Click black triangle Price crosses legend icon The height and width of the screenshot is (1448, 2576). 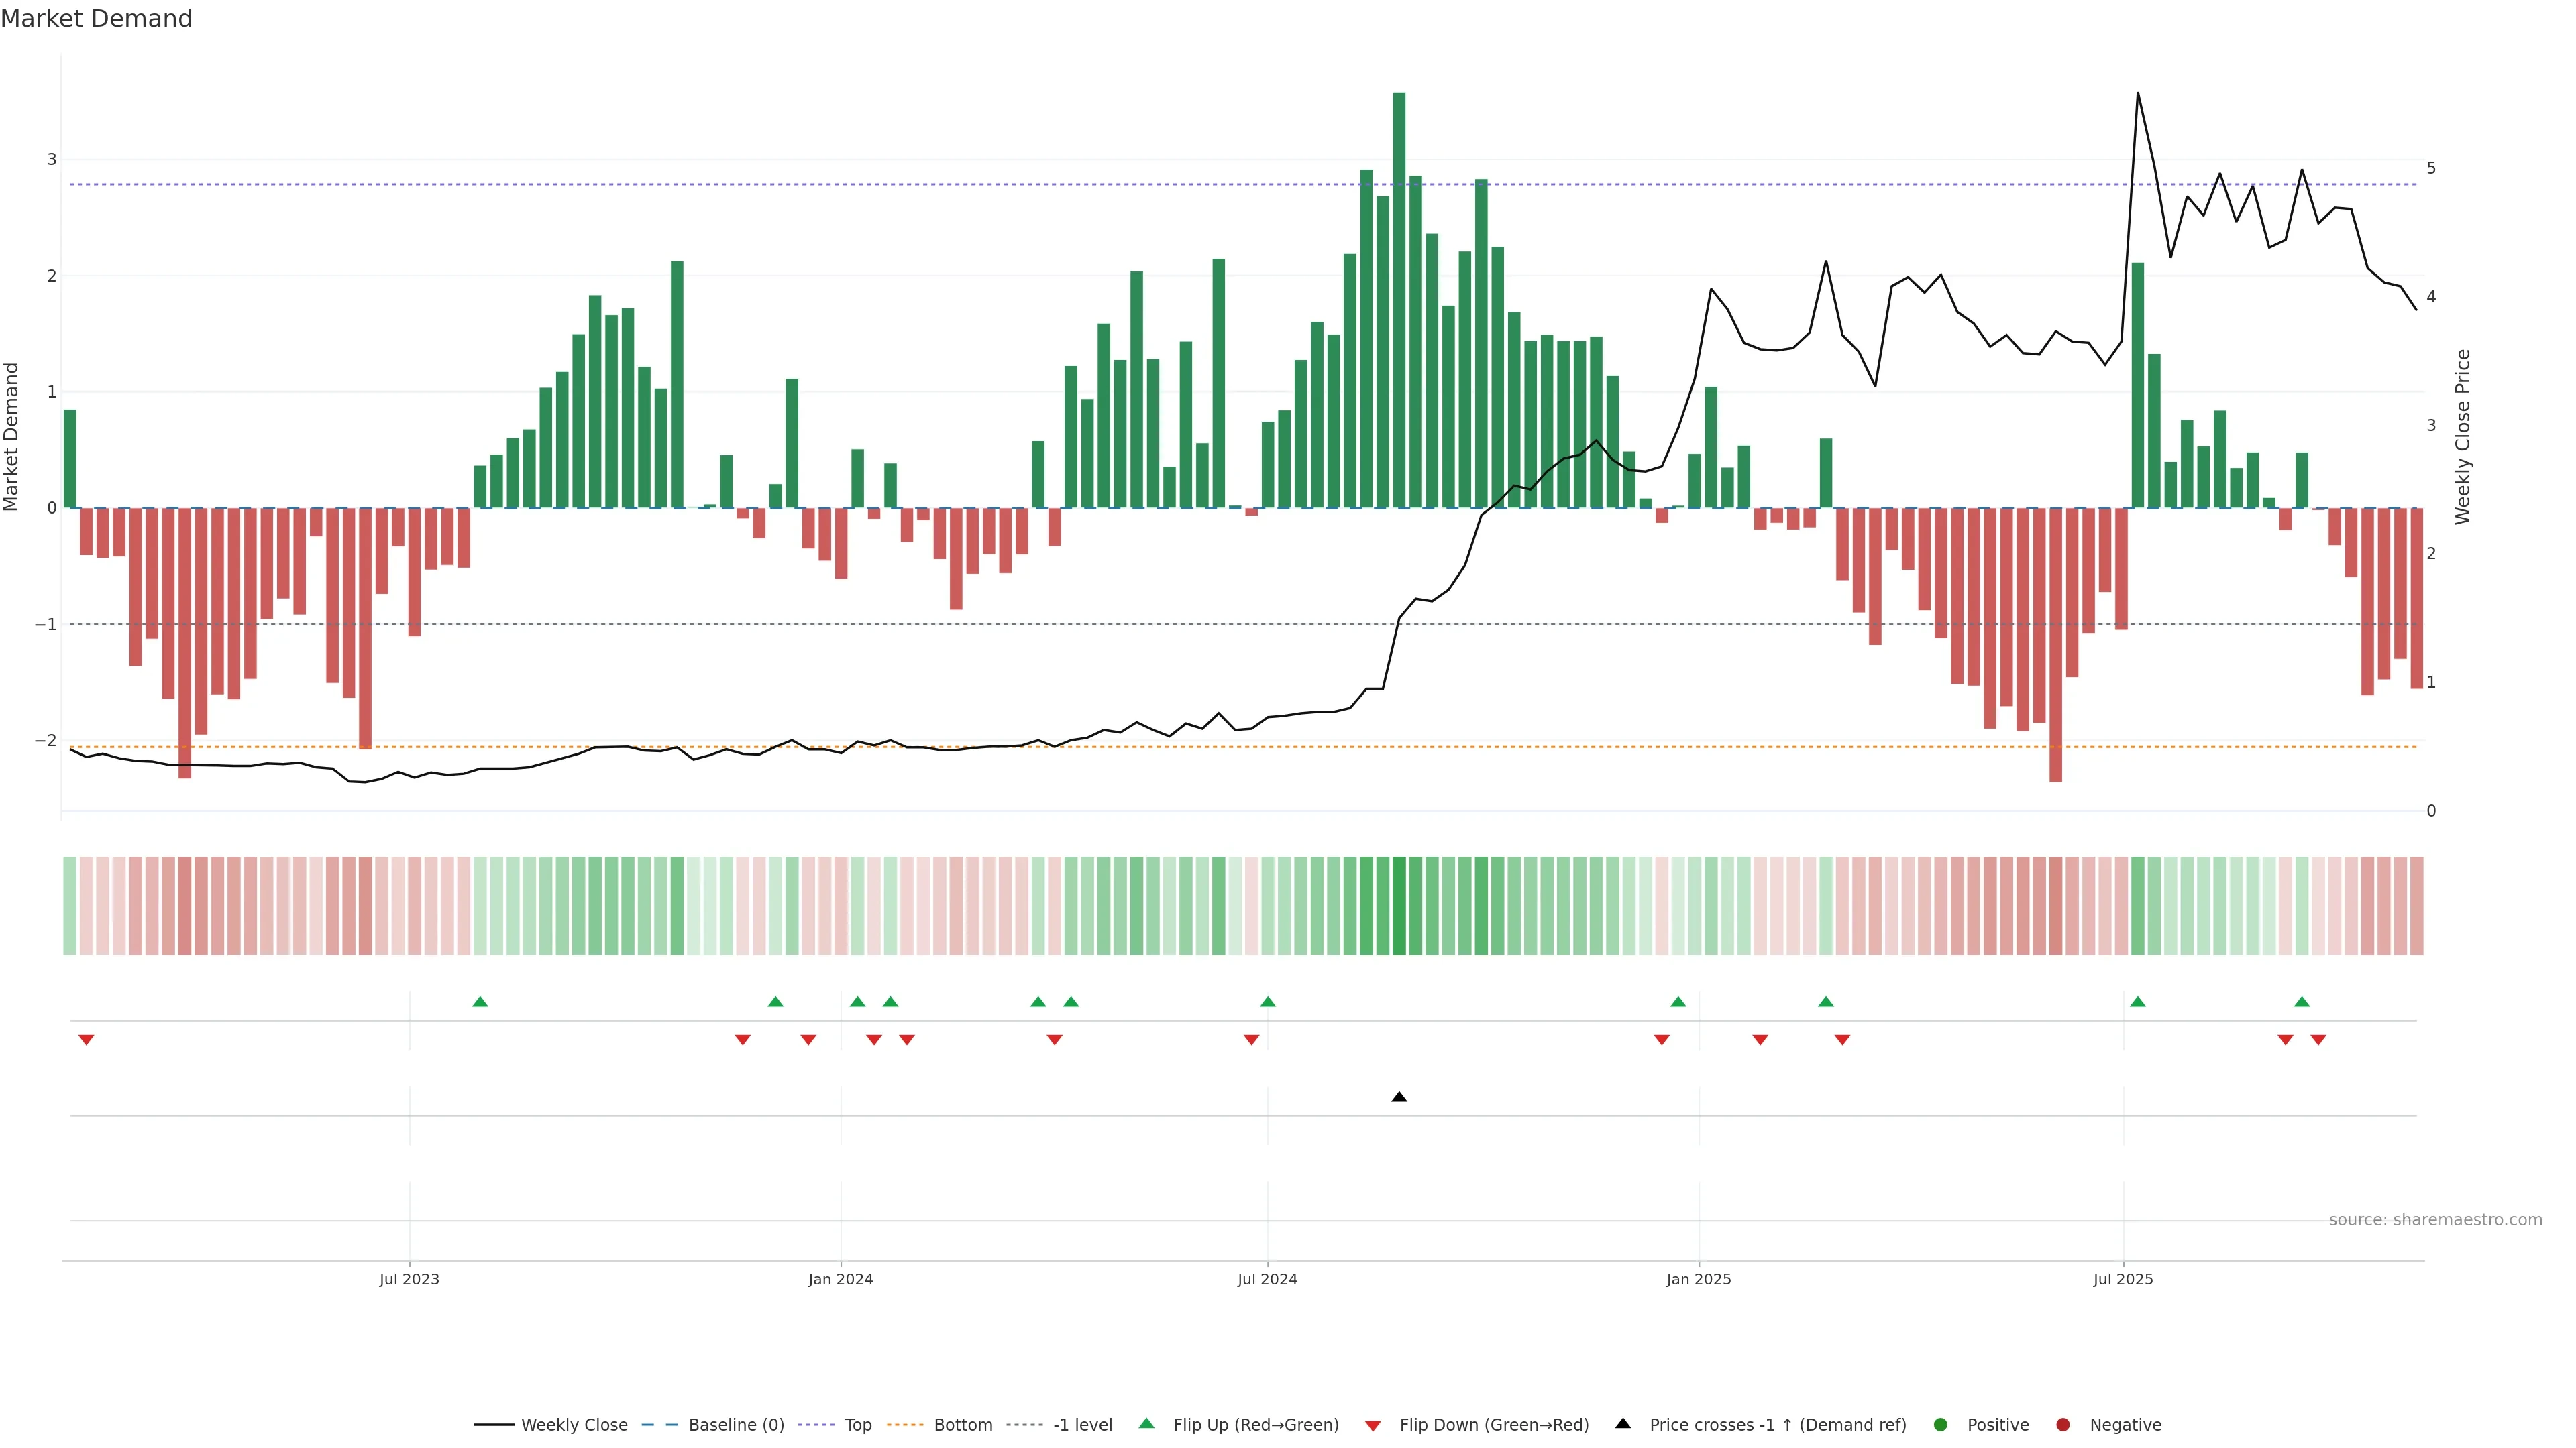pos(1623,1424)
